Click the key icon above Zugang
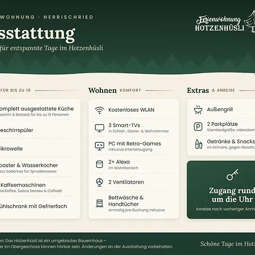 [x=232, y=175]
